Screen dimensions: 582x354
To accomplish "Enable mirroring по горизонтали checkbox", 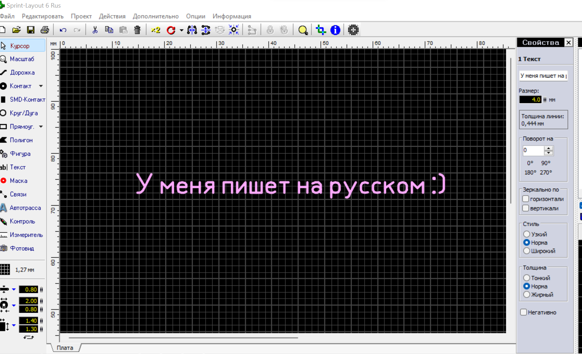I will tap(526, 199).
